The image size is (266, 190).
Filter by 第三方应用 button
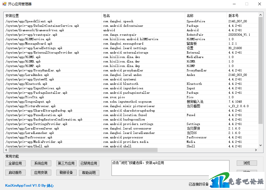pyautogui.click(x=66, y=163)
